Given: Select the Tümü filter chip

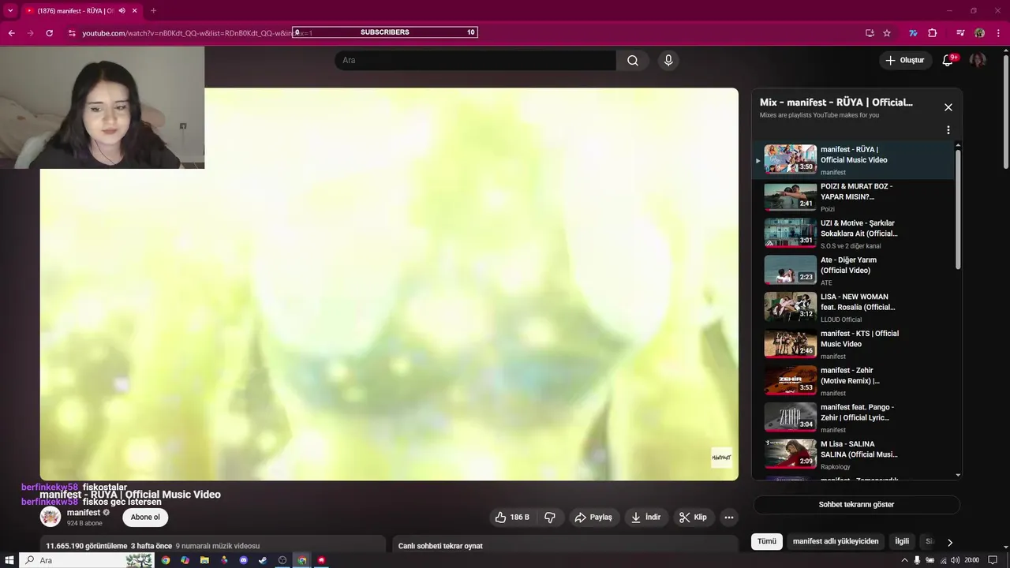Looking at the screenshot, I should (x=767, y=542).
